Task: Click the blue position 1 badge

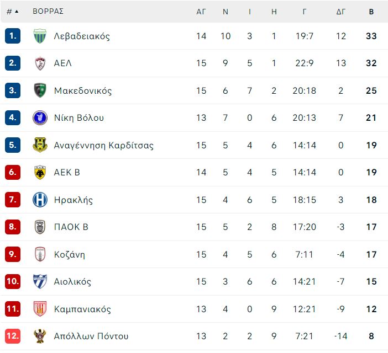Action: click(13, 36)
